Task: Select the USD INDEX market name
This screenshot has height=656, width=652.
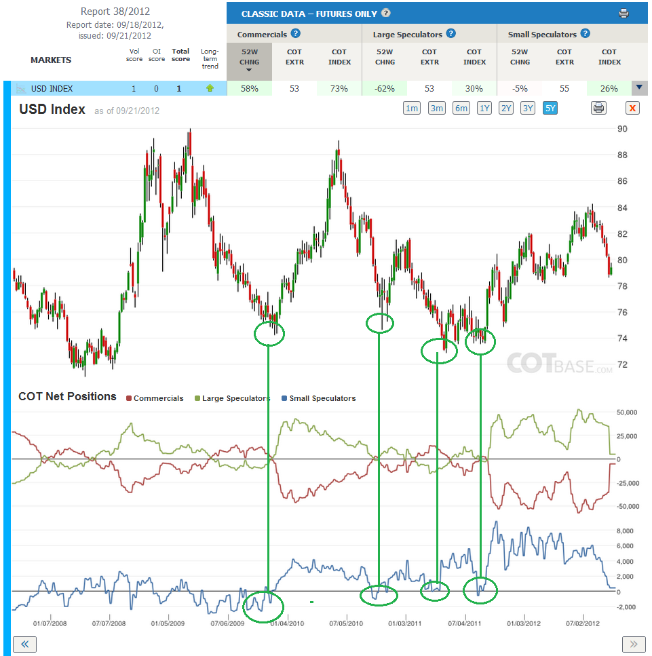Action: [x=52, y=89]
